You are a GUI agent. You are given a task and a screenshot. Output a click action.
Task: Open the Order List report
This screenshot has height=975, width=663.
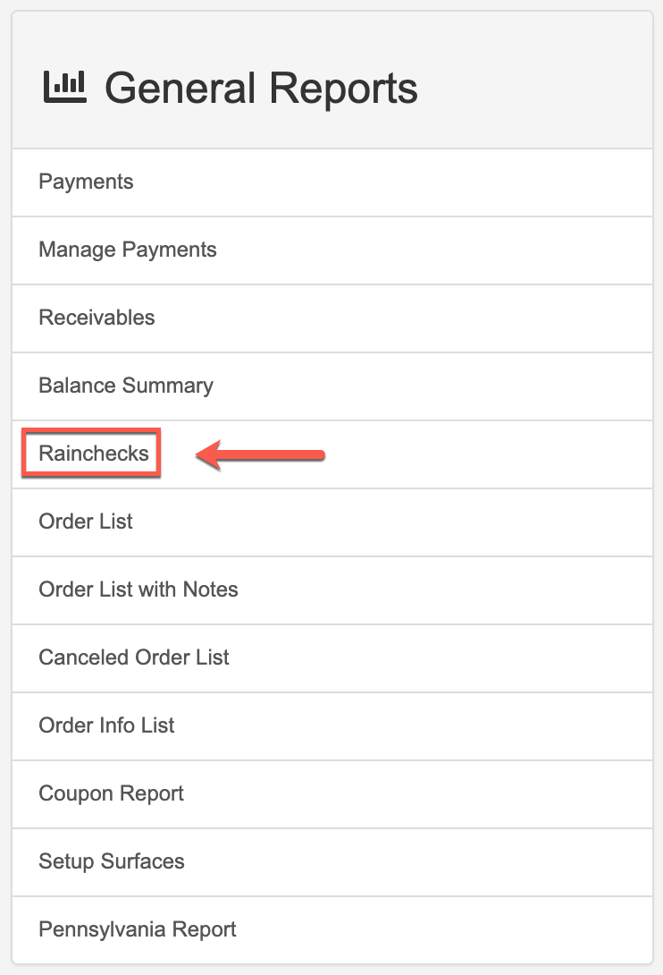86,521
